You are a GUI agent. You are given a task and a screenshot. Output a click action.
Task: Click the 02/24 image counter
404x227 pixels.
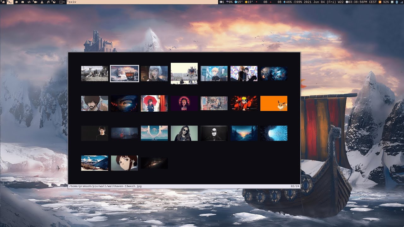tap(295, 186)
